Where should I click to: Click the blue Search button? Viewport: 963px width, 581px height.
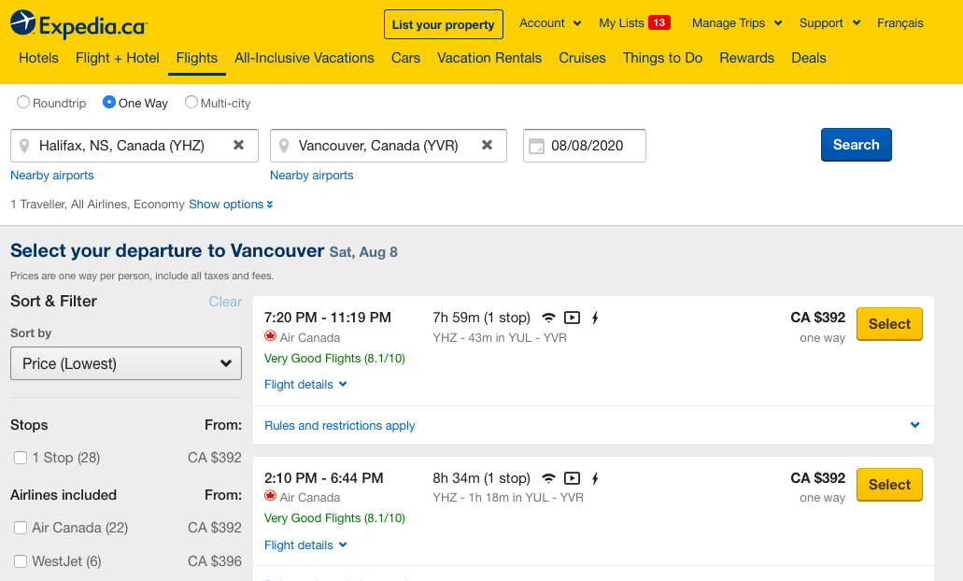coord(857,145)
